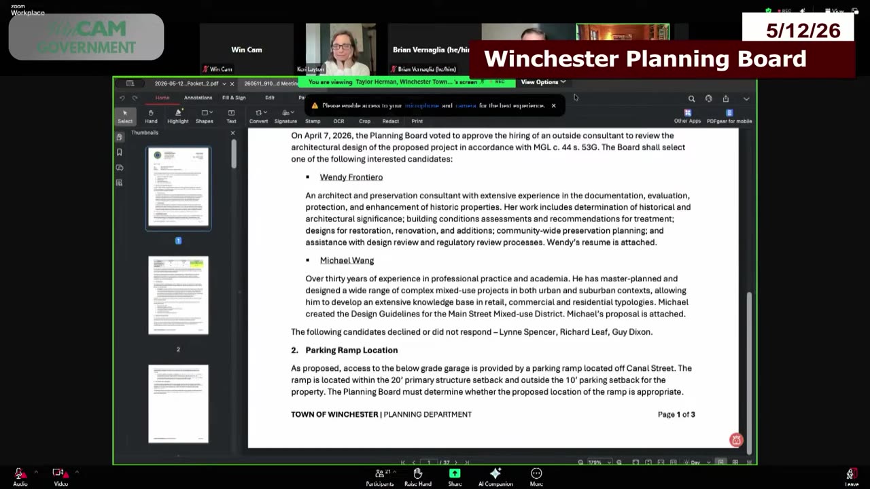Select Win Cam participant tile

(x=247, y=50)
